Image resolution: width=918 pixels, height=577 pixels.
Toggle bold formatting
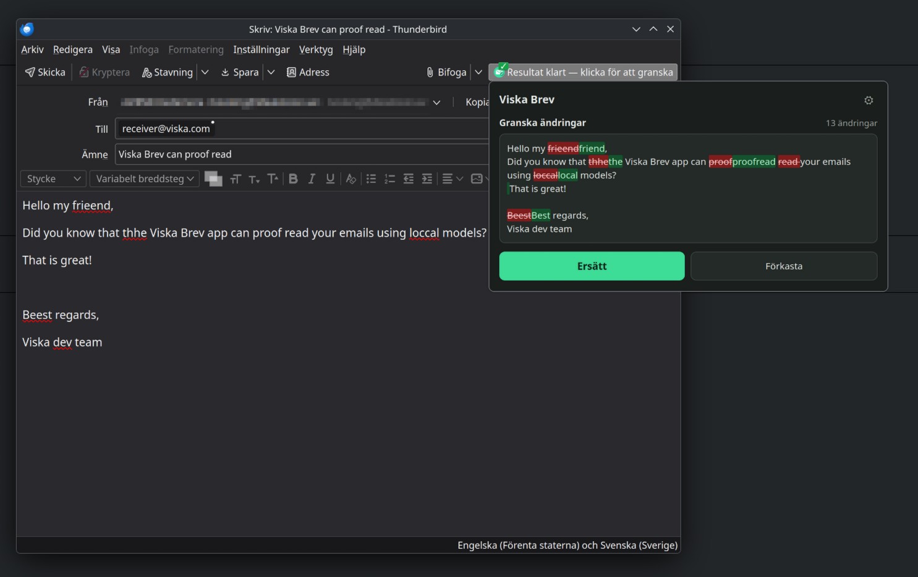(293, 179)
